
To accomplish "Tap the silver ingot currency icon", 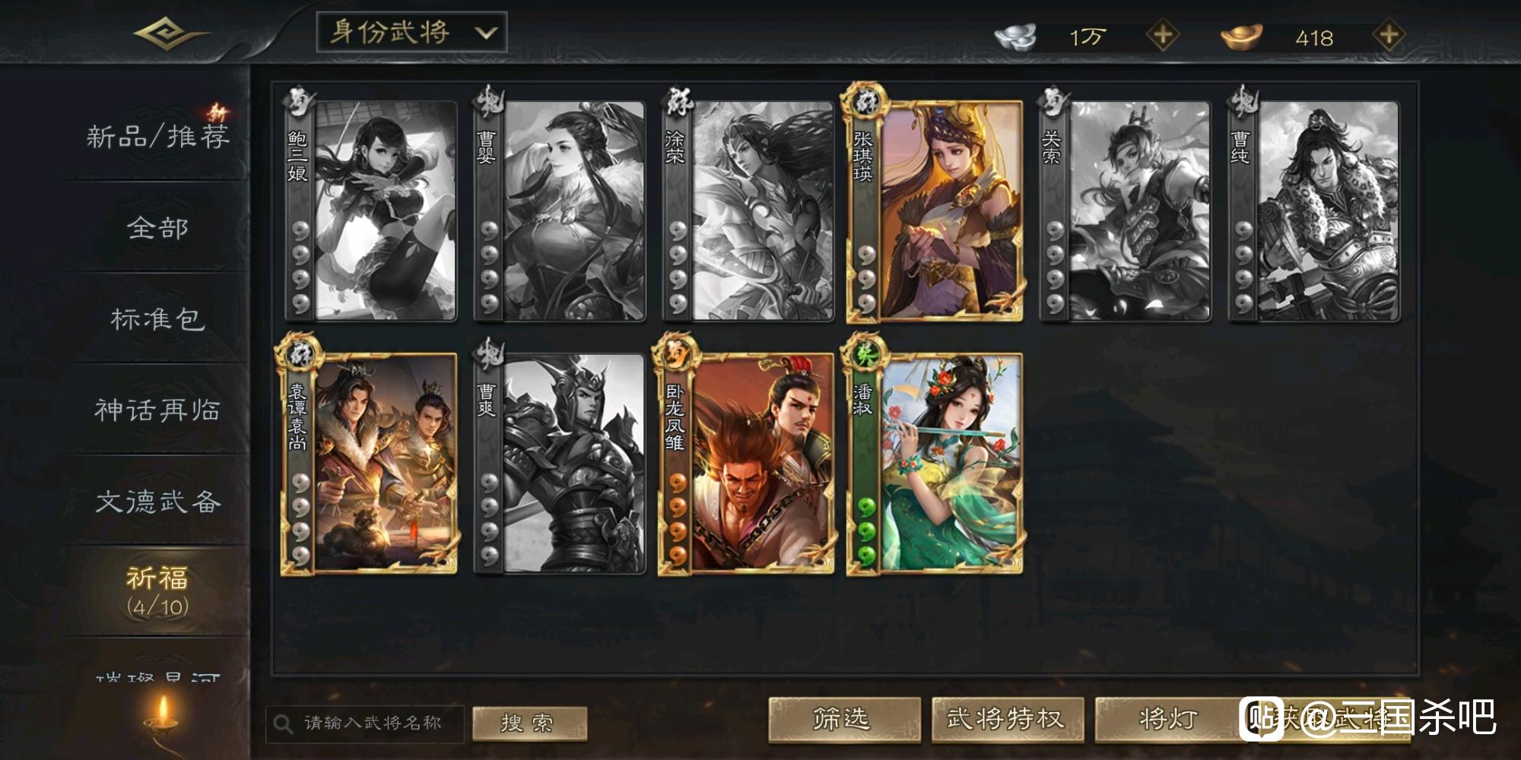I will [1017, 36].
